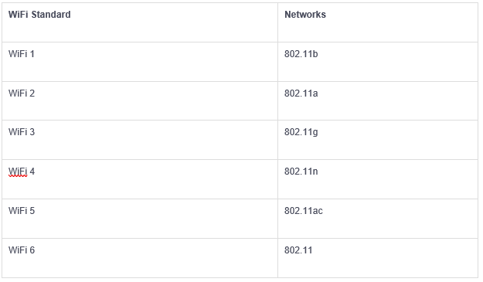Screen dimensions: 483x282
Task: Click the Networks header cell
Action: (x=378, y=22)
